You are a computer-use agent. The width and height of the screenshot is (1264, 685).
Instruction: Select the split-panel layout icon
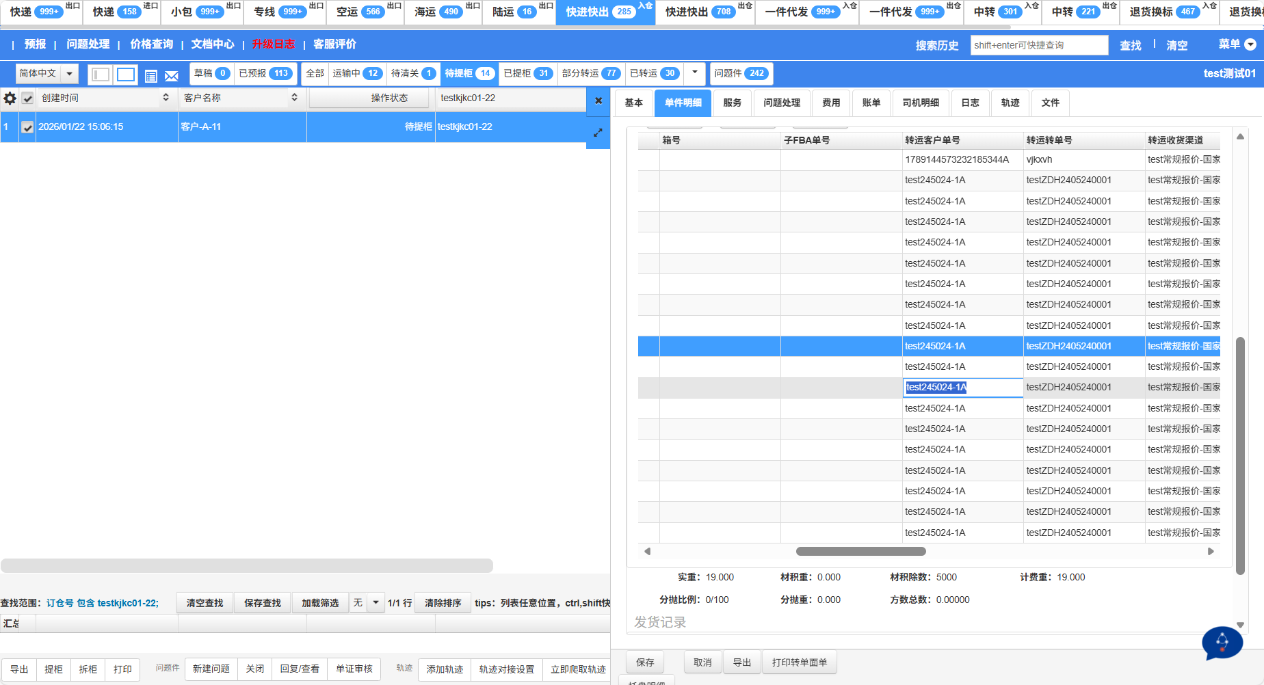101,75
